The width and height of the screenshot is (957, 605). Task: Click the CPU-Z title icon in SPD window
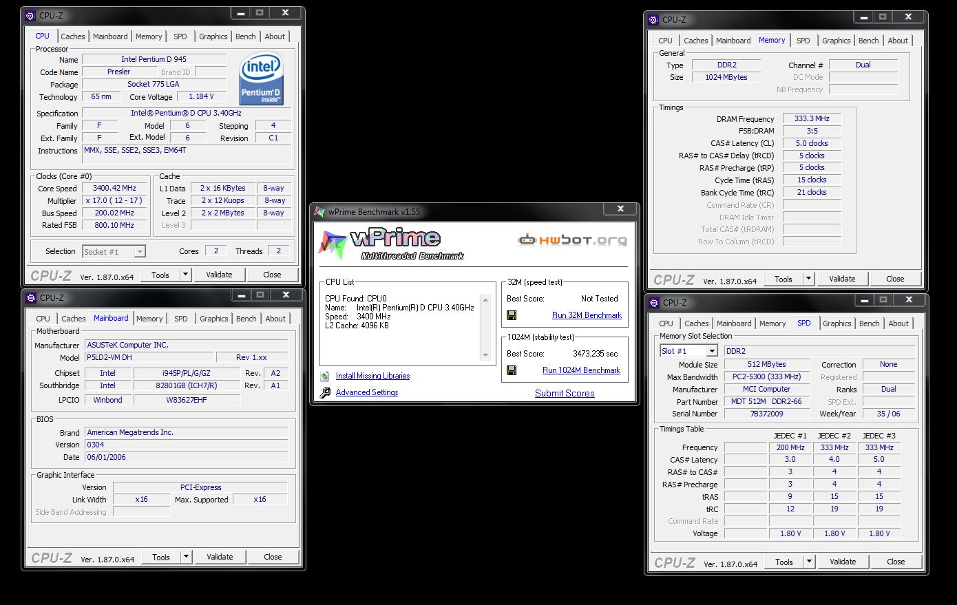(654, 302)
